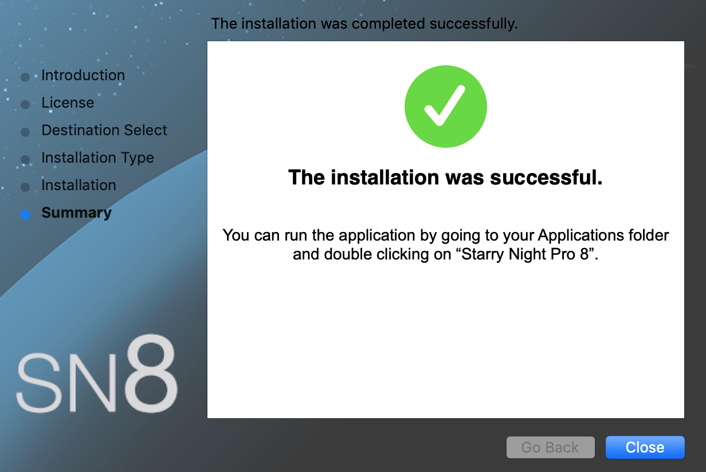Click "The installation was completed successfully." title text
This screenshot has height=472, width=706.
pos(364,24)
